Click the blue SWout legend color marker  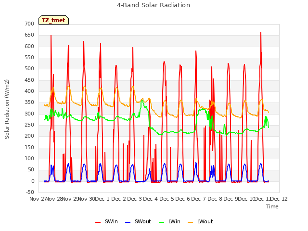pyautogui.click(x=128, y=222)
